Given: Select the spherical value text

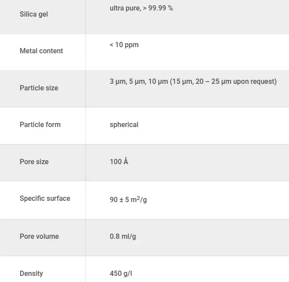Looking at the screenshot, I should pyautogui.click(x=124, y=125).
